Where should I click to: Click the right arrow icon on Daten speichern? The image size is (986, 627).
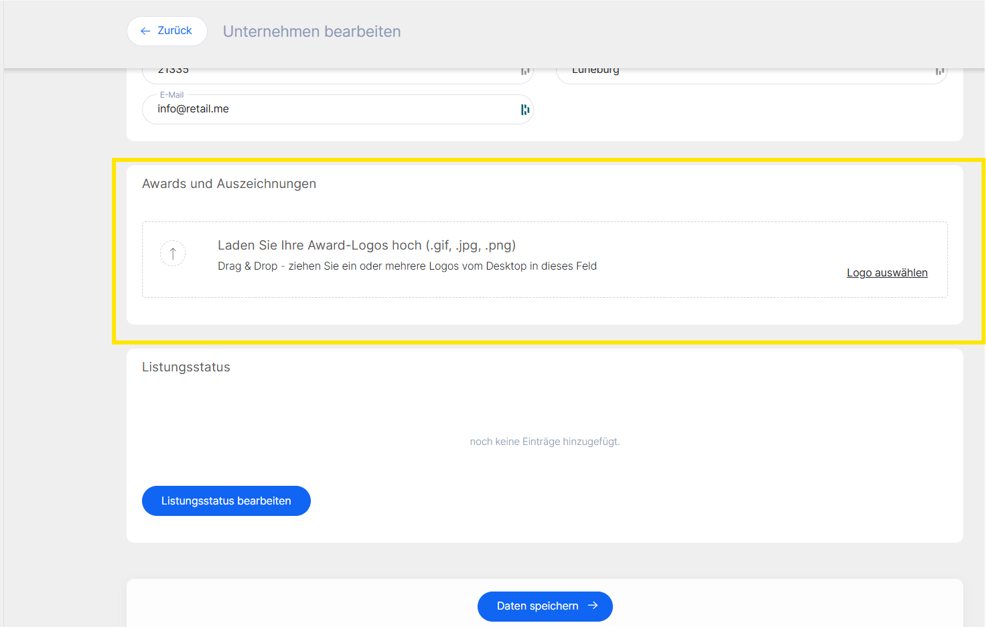tap(593, 606)
